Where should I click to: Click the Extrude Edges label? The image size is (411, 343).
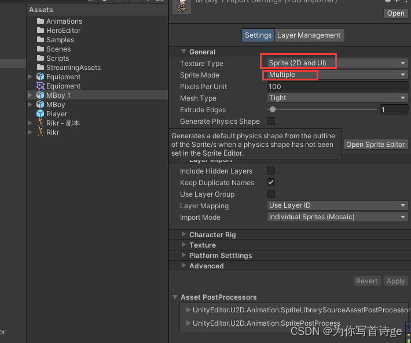coord(203,110)
